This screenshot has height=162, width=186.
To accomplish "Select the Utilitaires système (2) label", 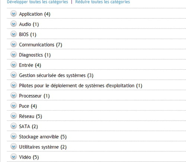I will (x=43, y=147).
